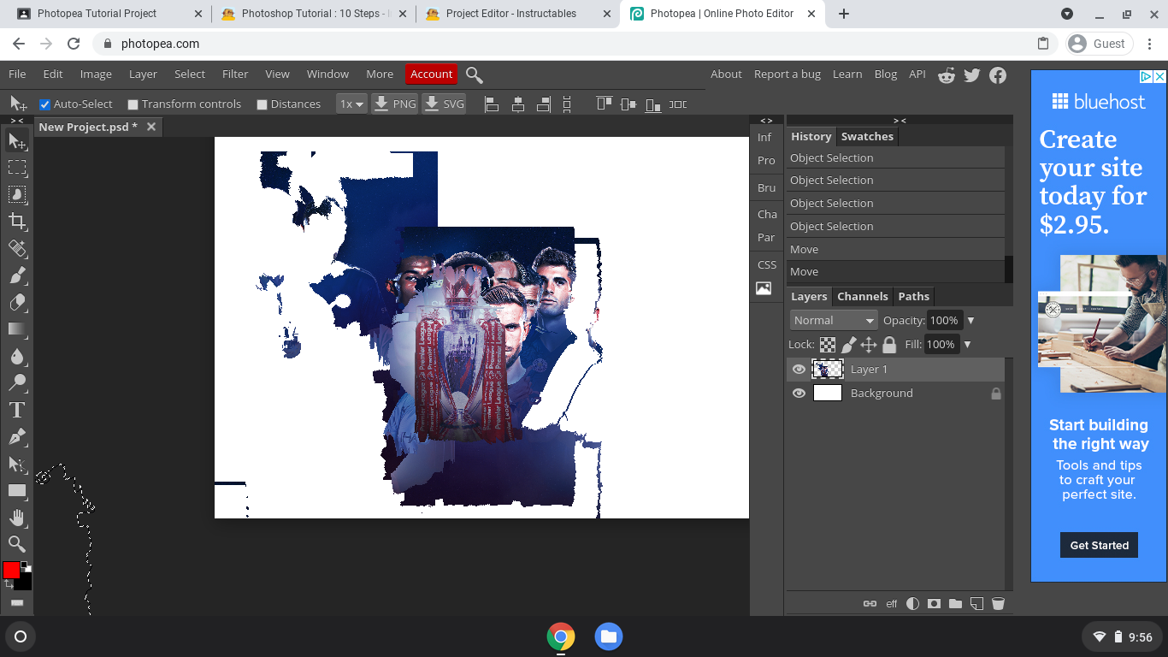Screen dimensions: 1168x657
Task: Expand the Opacity slider arrow
Action: pos(970,321)
